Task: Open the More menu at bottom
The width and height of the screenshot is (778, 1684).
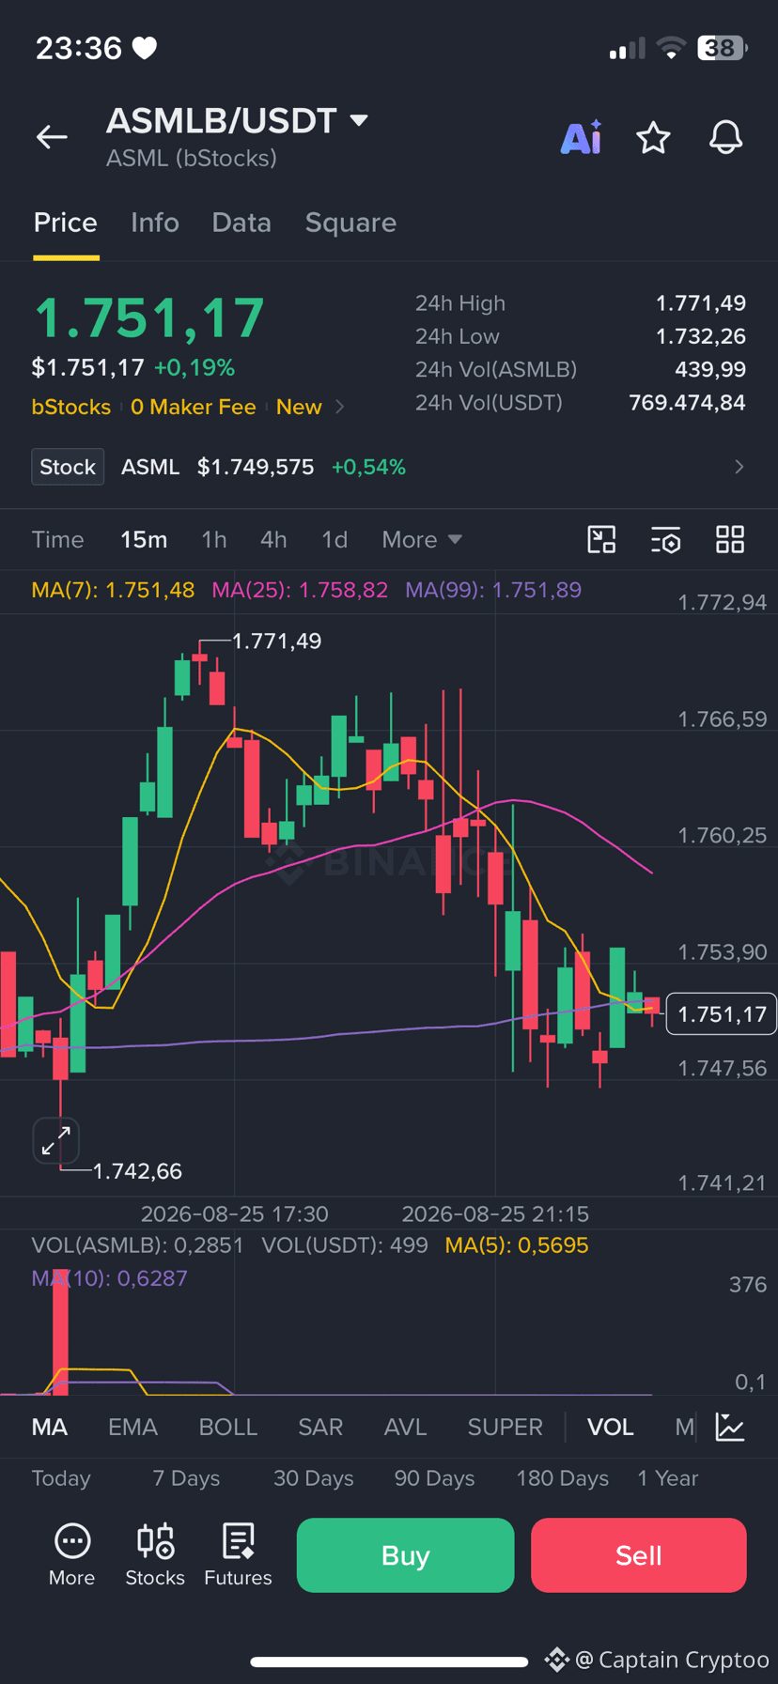Action: coord(71,1555)
